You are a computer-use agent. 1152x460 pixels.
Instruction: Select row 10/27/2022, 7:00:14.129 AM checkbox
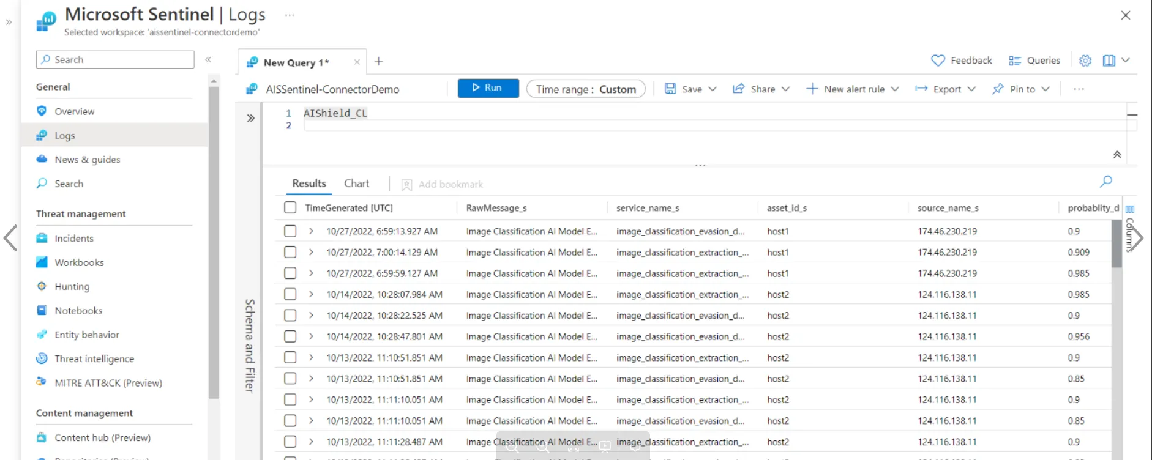tap(290, 252)
